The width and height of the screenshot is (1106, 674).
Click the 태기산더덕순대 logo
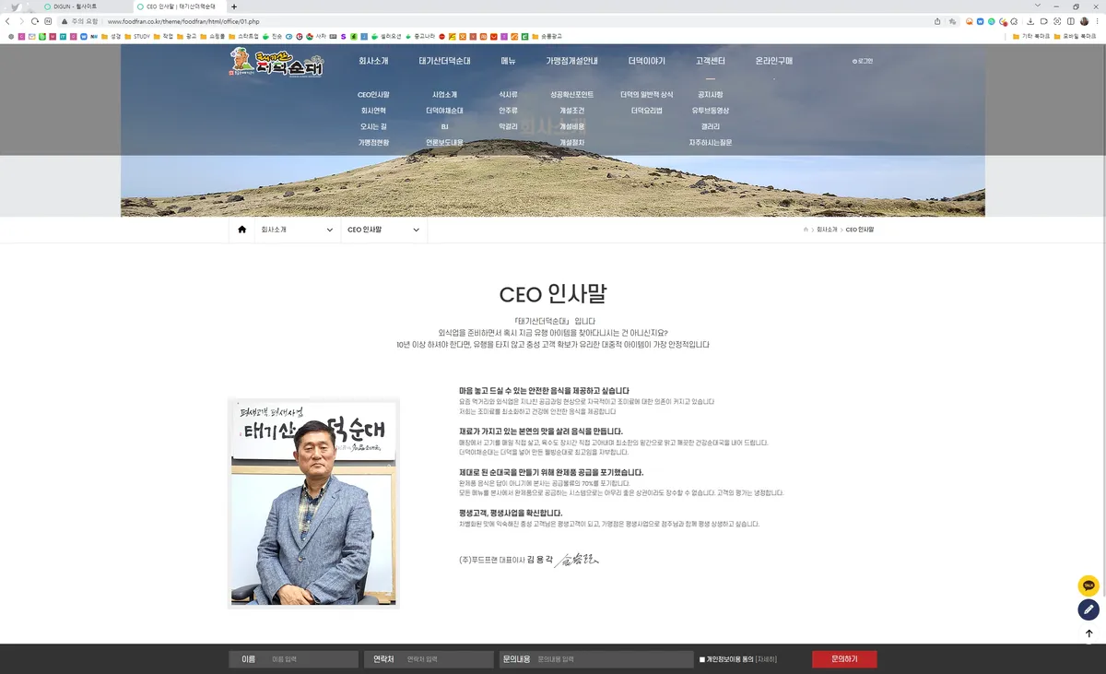276,62
